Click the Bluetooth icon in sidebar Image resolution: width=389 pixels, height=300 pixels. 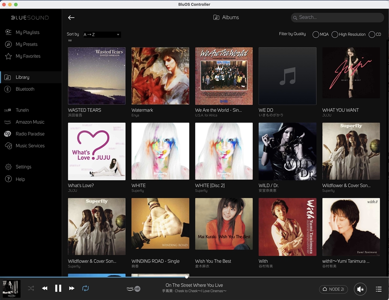click(8, 89)
